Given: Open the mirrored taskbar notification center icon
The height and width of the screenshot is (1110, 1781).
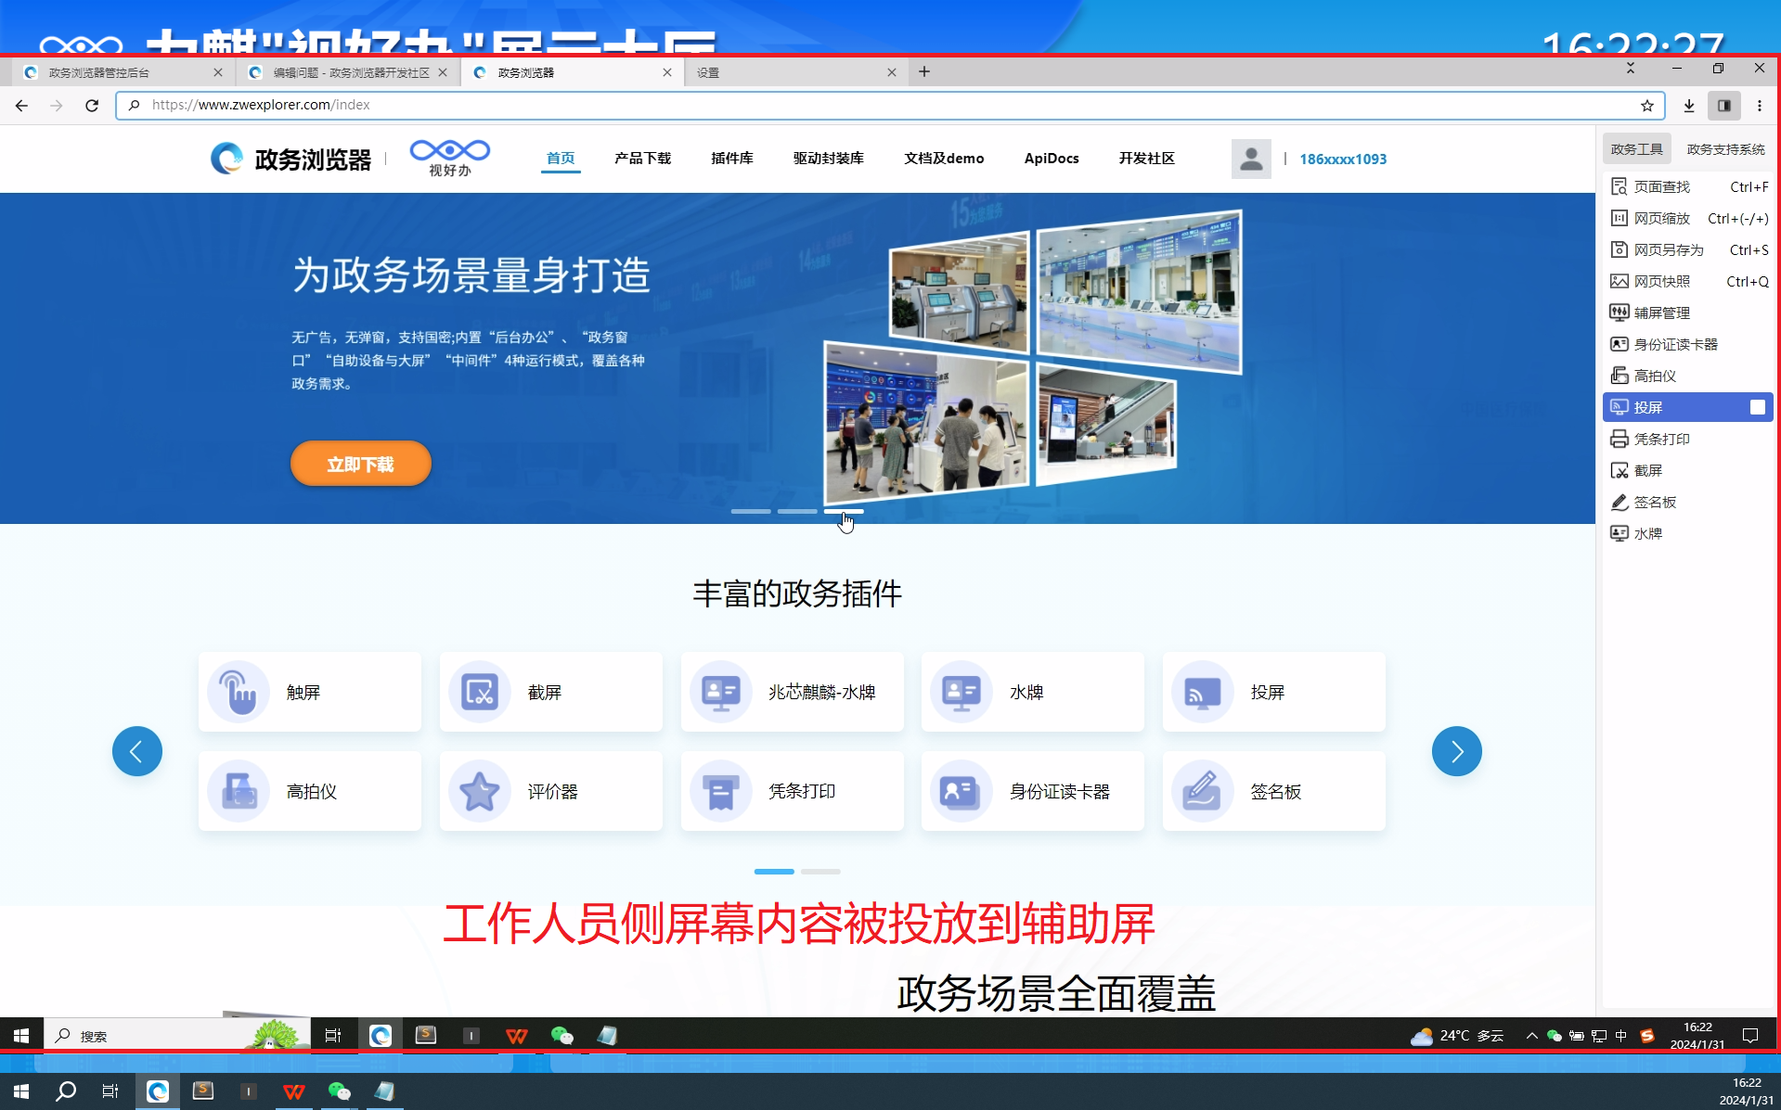Looking at the screenshot, I should [x=1750, y=1036].
